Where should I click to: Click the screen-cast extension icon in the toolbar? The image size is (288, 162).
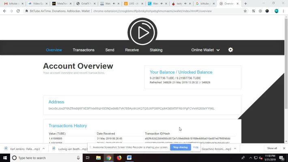tap(260, 11)
